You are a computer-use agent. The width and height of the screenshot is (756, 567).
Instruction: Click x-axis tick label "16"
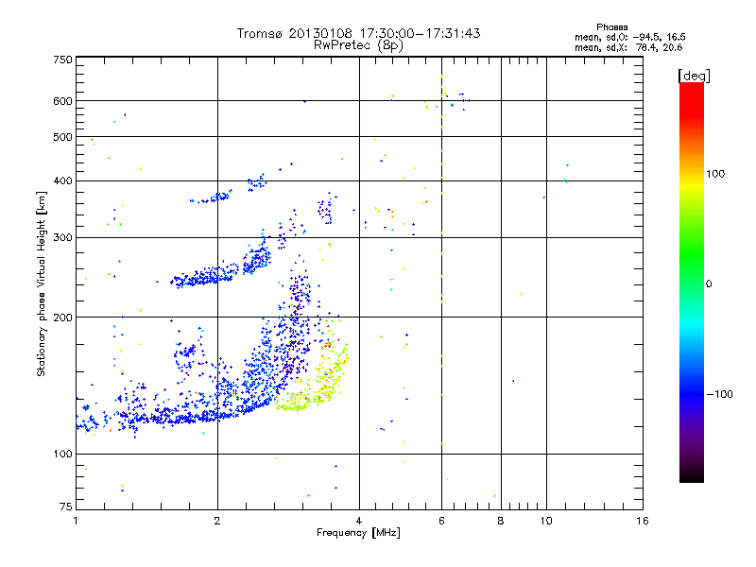pyautogui.click(x=643, y=521)
